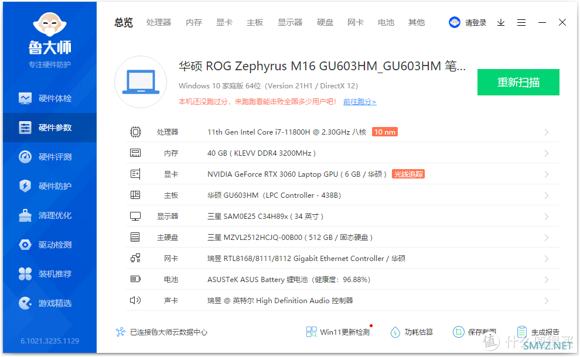Switch to the 总览 tab

124,23
